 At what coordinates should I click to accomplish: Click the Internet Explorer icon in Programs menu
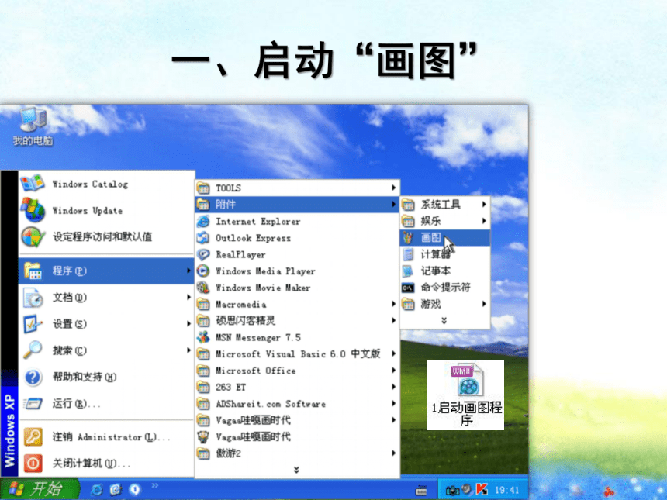click(203, 222)
